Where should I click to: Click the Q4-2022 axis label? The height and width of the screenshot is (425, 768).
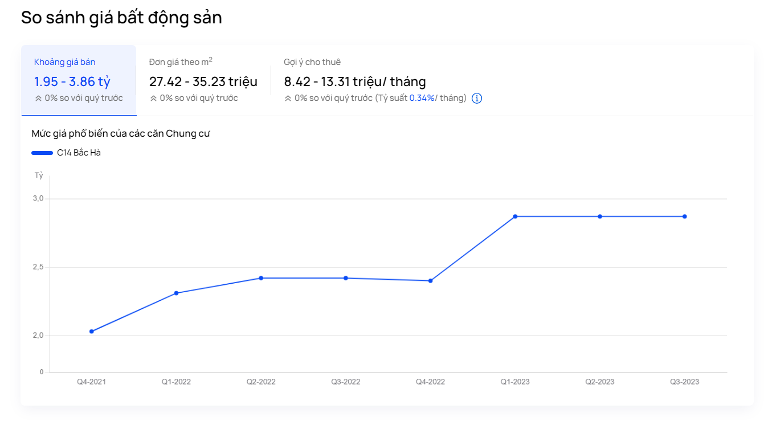430,382
